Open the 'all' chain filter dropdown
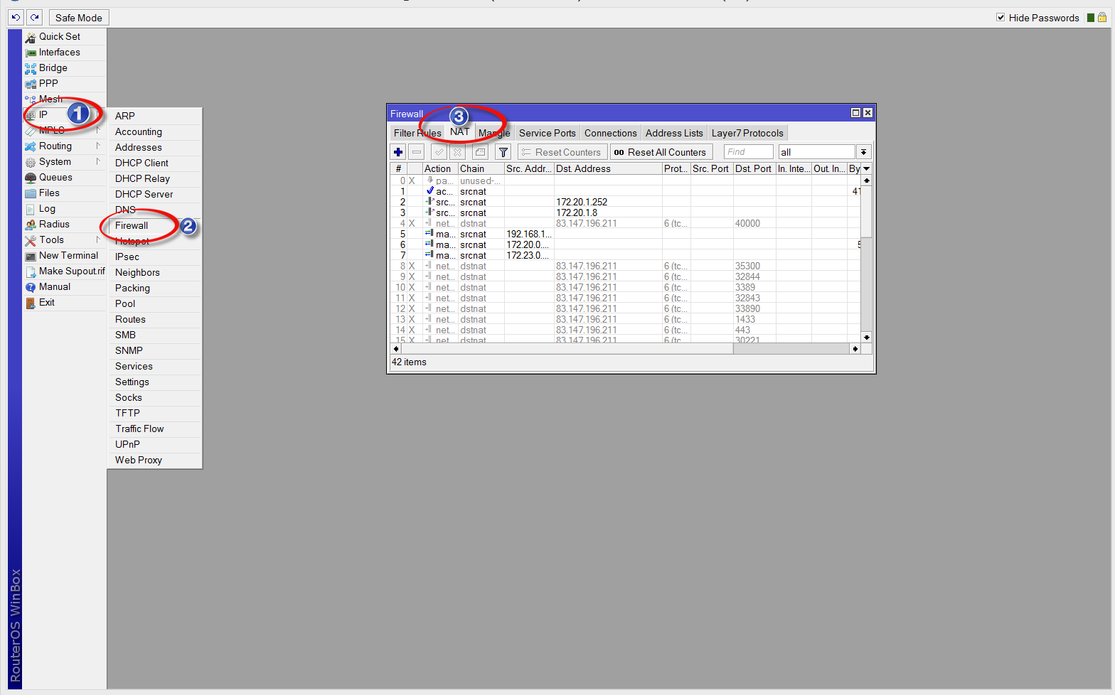The image size is (1115, 695). tap(863, 152)
